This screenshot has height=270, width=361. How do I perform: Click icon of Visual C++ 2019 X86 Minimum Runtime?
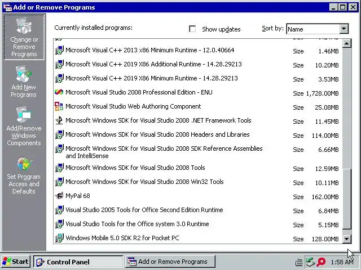point(59,78)
